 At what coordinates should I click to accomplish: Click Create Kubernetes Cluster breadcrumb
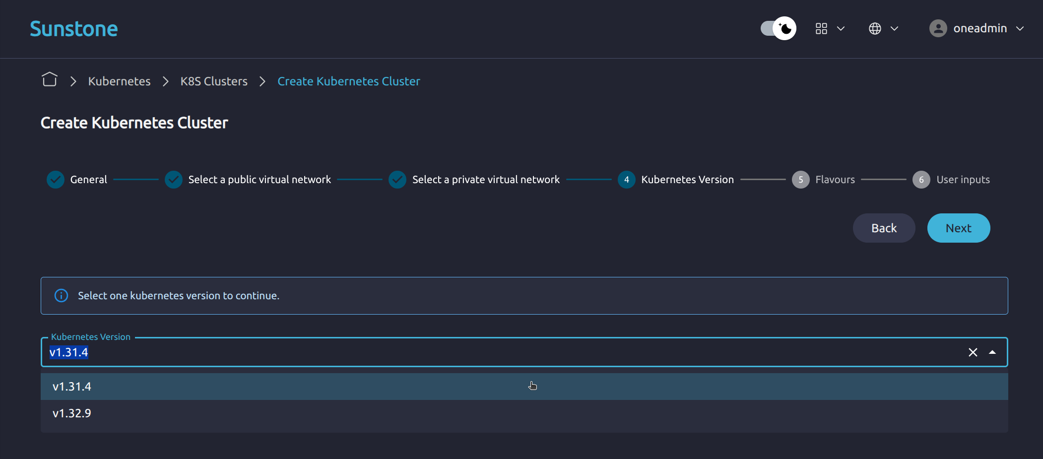tap(349, 81)
